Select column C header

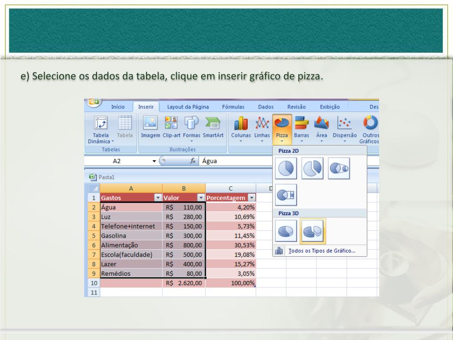[230, 189]
